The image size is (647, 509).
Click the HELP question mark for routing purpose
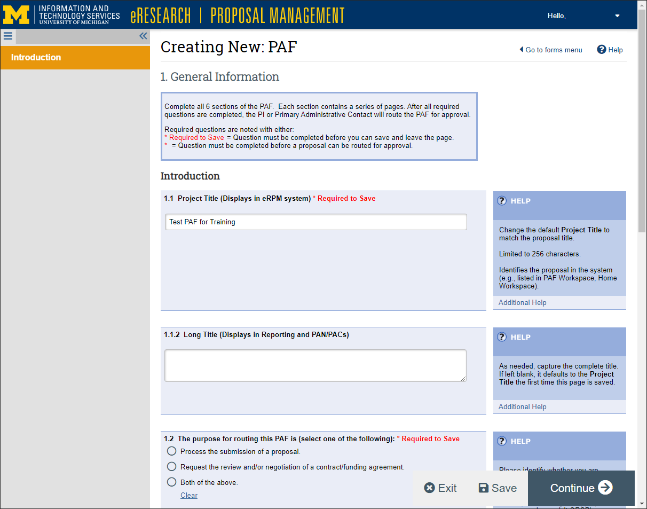coord(501,441)
